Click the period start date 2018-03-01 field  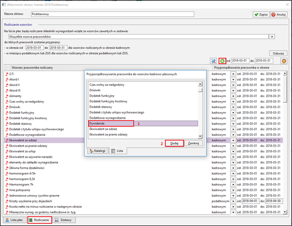coord(35,48)
